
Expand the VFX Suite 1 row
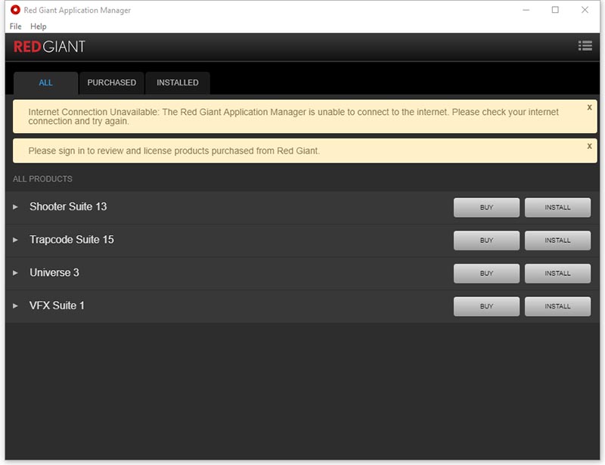(x=15, y=306)
